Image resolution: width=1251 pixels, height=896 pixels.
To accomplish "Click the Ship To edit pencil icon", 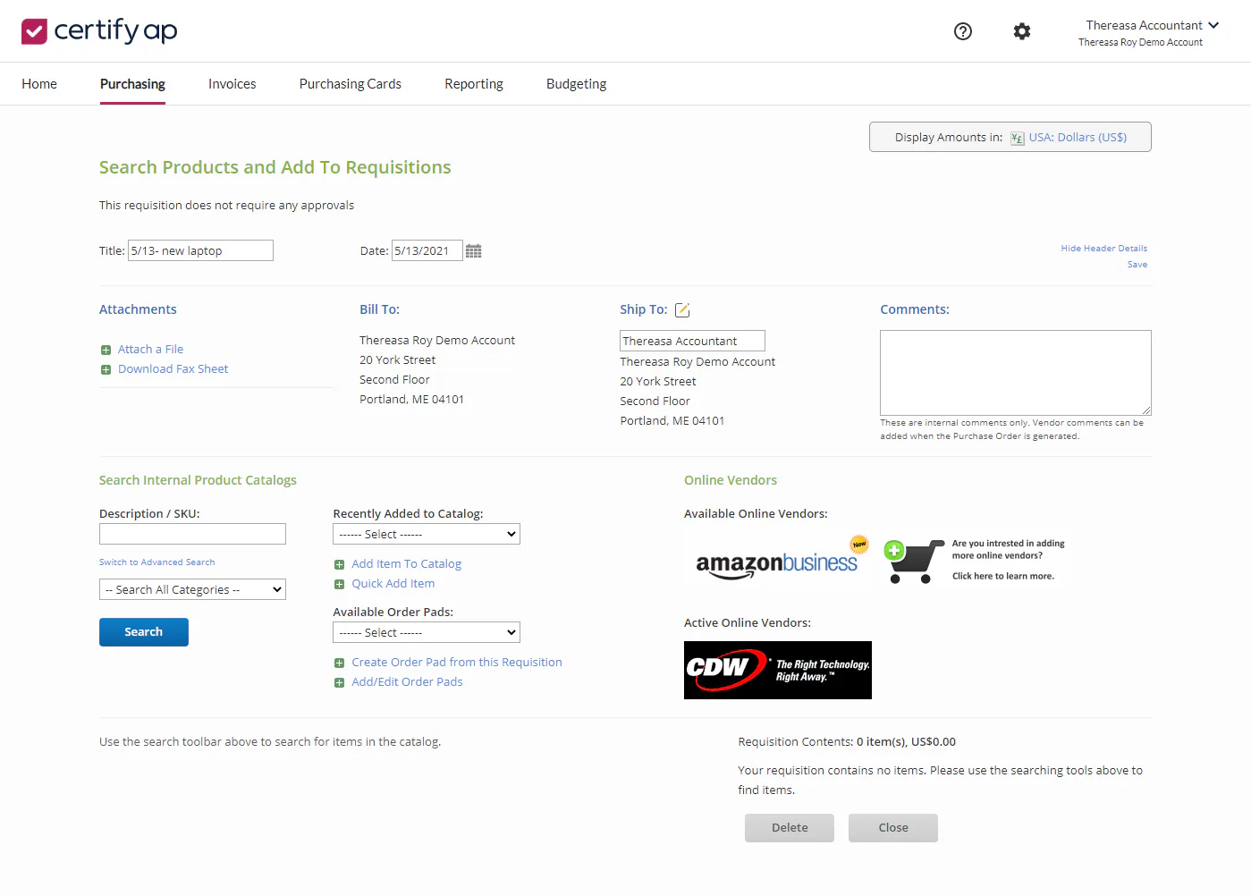I will pos(682,310).
